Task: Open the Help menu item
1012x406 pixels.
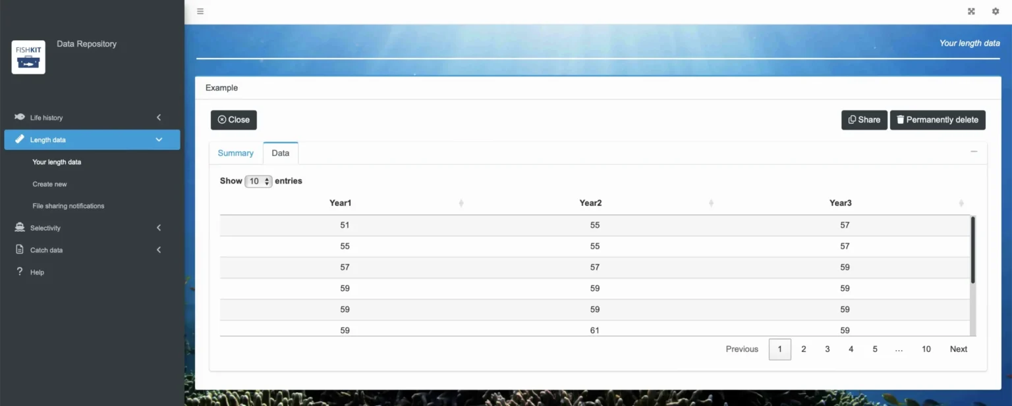Action: (x=37, y=272)
